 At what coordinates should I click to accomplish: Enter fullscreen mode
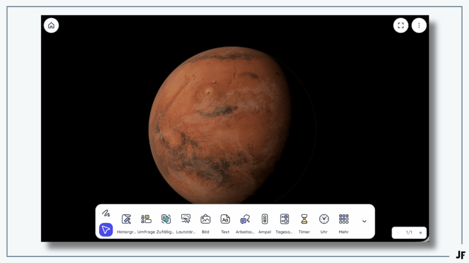[401, 26]
